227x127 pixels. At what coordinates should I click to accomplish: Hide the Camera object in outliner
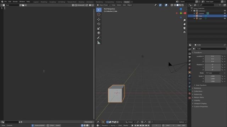click(x=225, y=13)
